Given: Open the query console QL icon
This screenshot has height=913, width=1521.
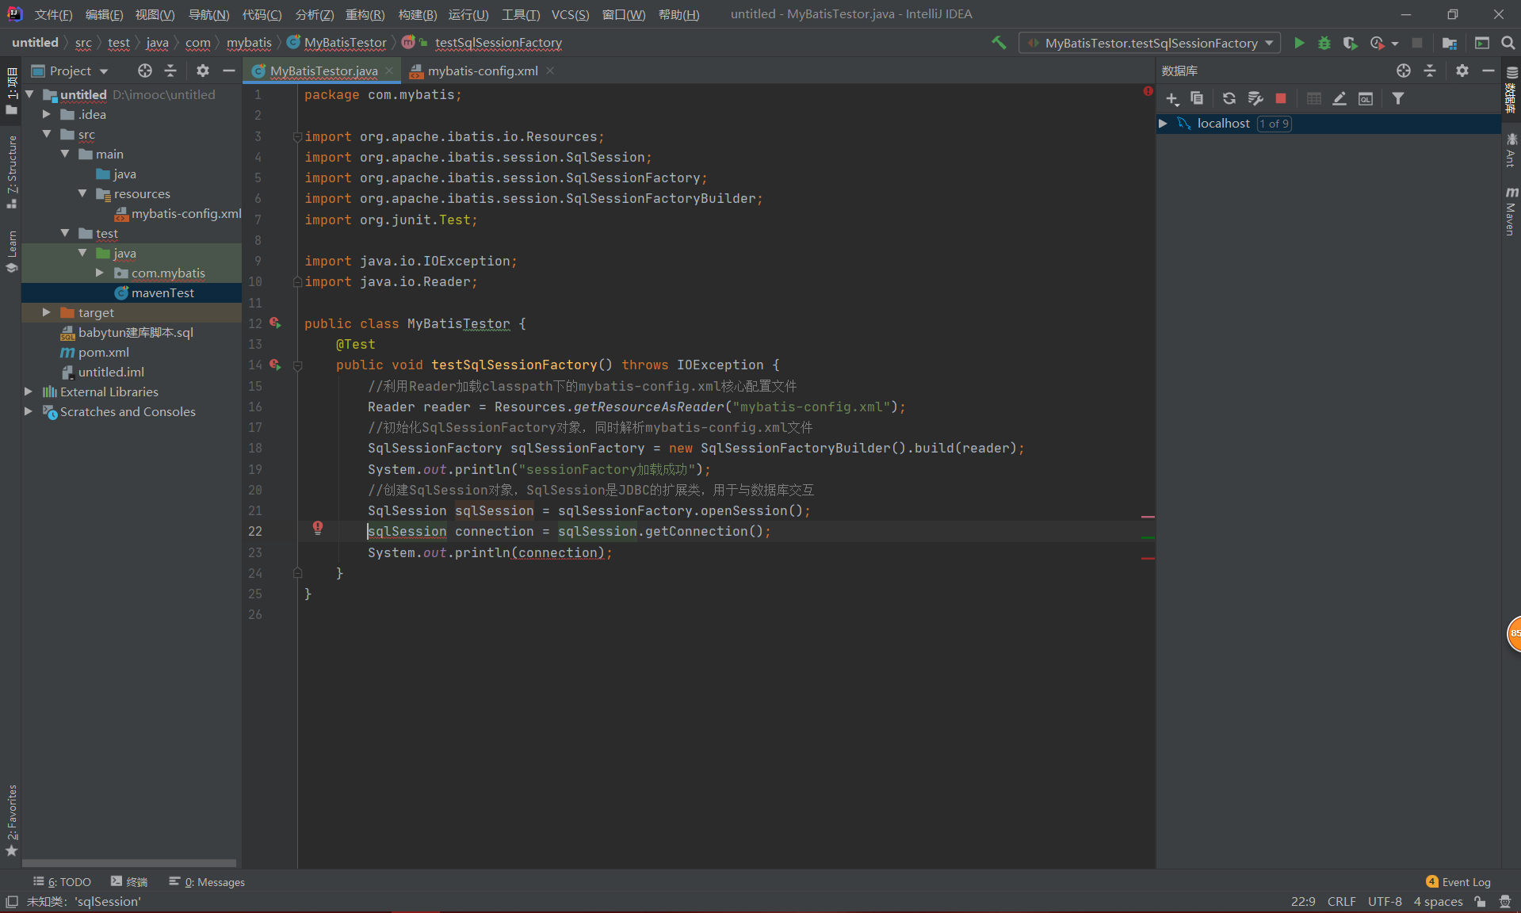Looking at the screenshot, I should (x=1366, y=98).
